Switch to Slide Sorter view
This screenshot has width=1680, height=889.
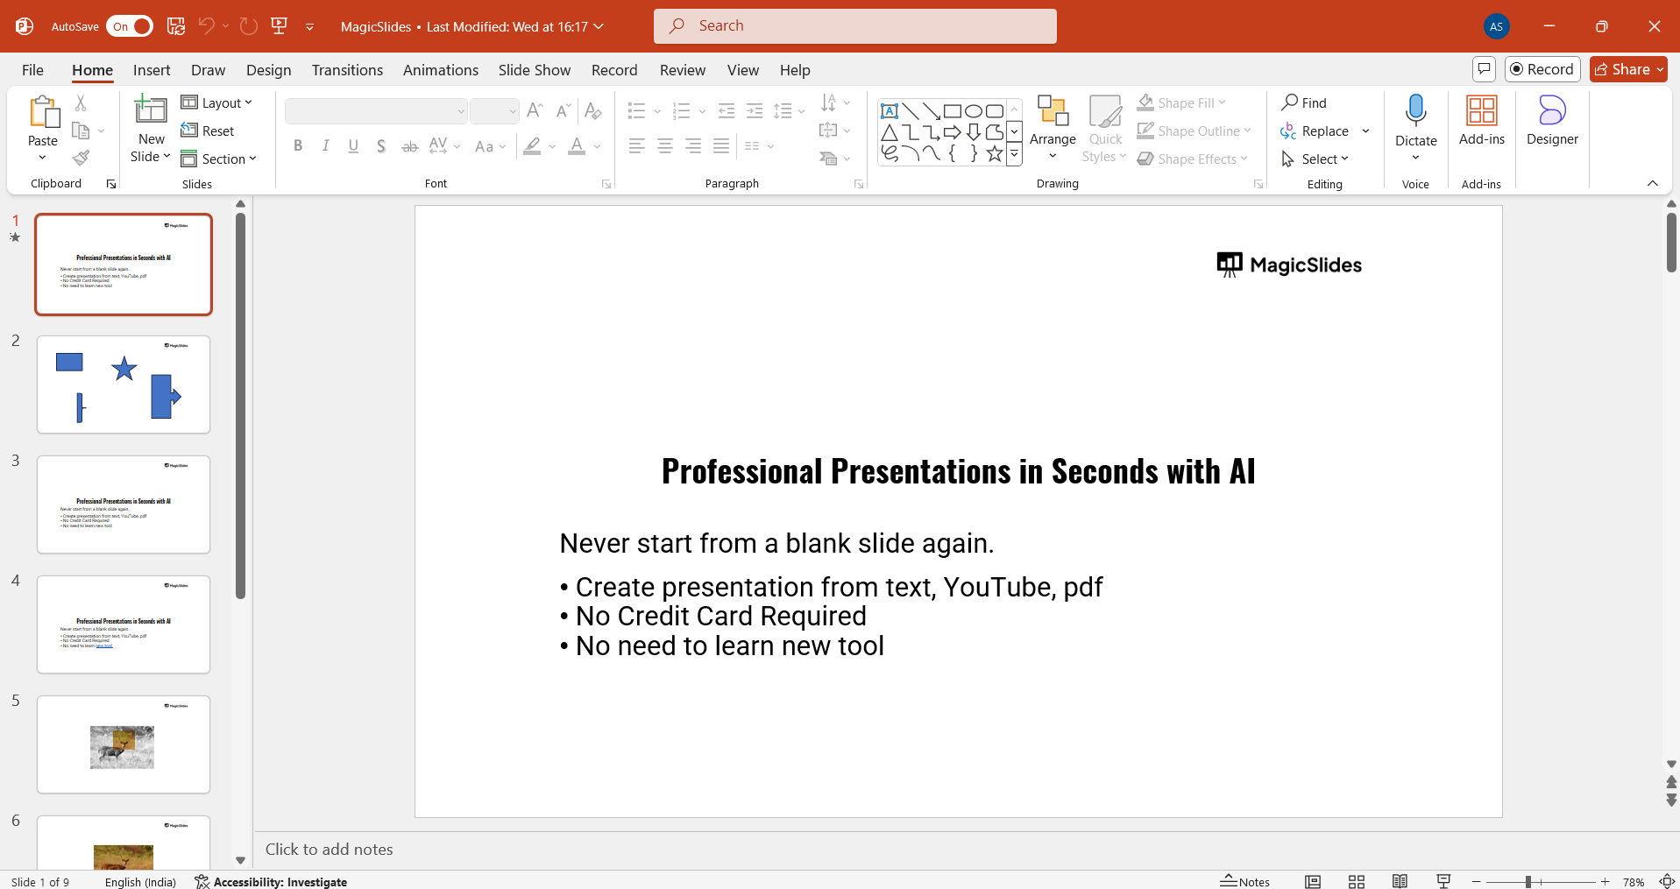pos(1357,881)
